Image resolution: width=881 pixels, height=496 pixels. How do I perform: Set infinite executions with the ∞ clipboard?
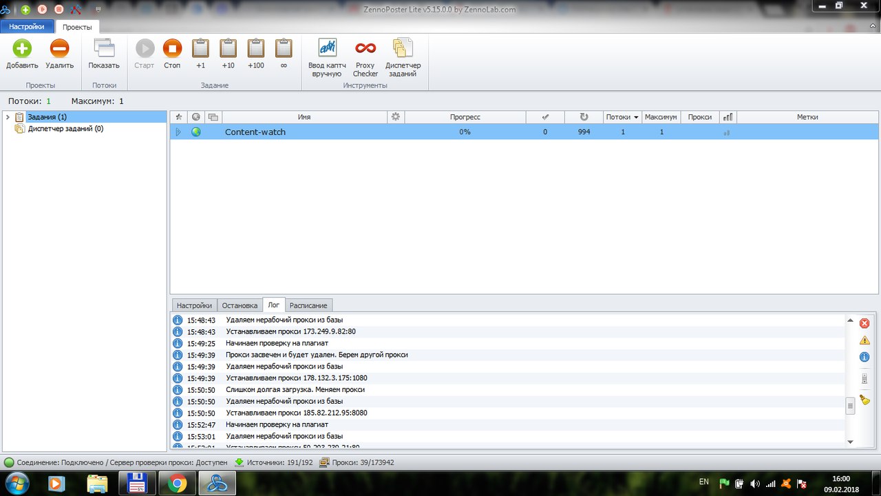click(x=284, y=54)
